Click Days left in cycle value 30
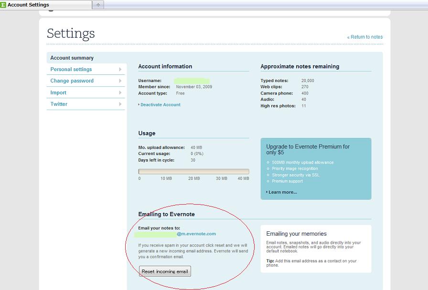Viewport: 428px width, 290px height. pyautogui.click(x=193, y=160)
